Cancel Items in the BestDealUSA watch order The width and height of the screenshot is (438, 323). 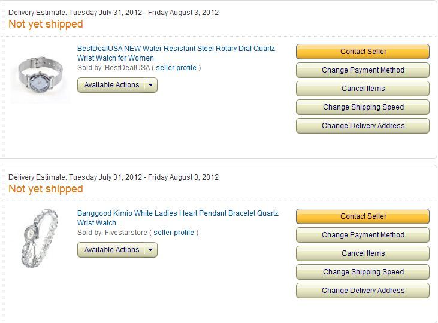click(363, 89)
